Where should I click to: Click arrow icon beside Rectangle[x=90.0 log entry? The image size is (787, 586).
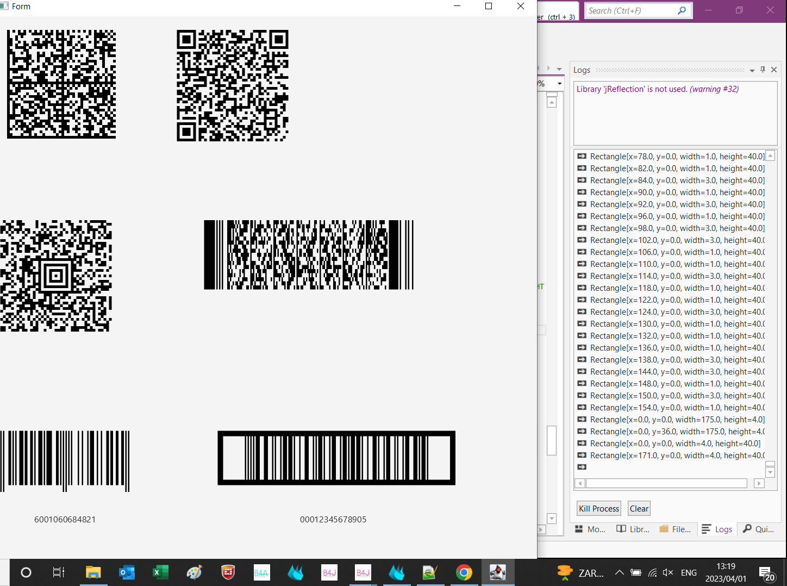[x=582, y=192]
